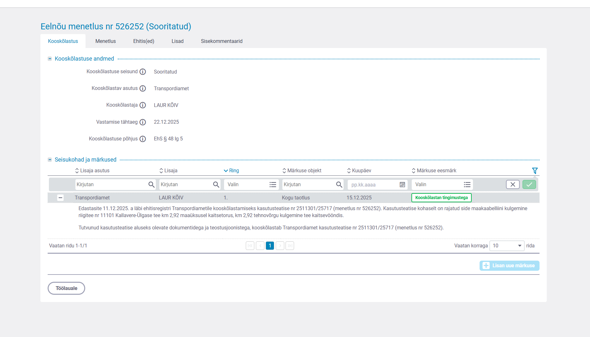The image size is (590, 337).
Task: Collapse the Seisukohad ja märkused section
Action: pos(50,160)
